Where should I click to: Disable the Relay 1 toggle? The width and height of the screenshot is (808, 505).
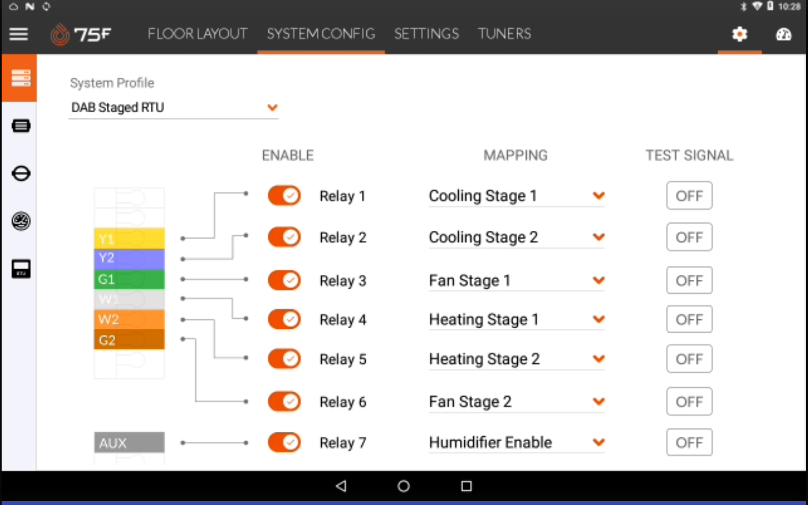click(284, 196)
